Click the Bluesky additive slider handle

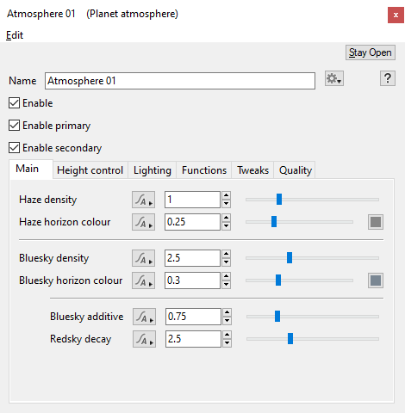click(277, 317)
